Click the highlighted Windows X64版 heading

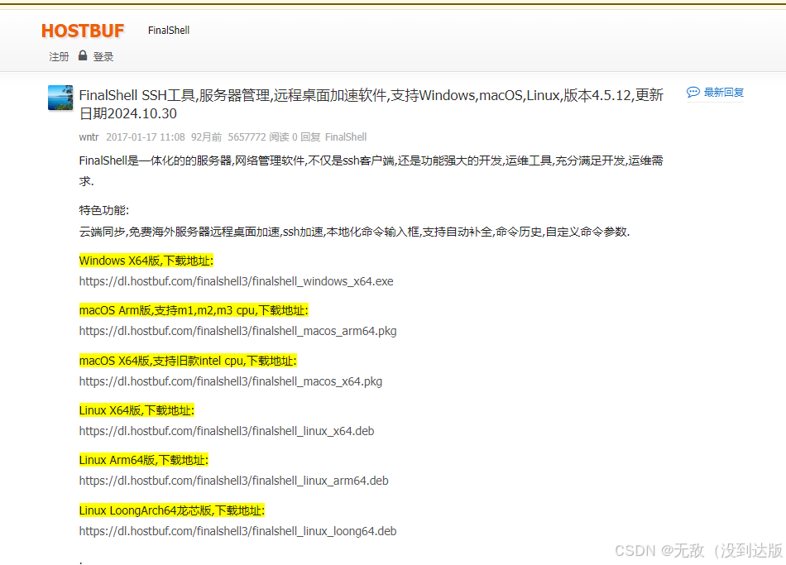[x=146, y=261]
